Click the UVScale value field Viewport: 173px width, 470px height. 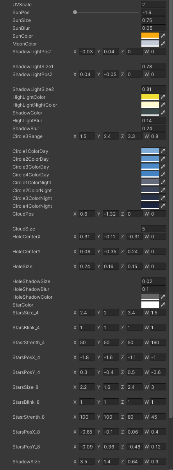click(x=153, y=4)
